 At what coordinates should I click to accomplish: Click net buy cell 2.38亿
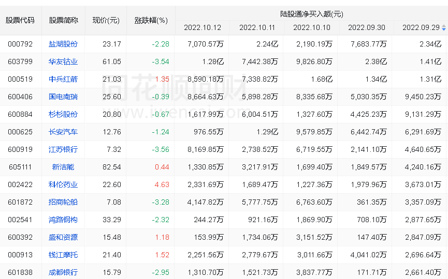[x=376, y=61]
